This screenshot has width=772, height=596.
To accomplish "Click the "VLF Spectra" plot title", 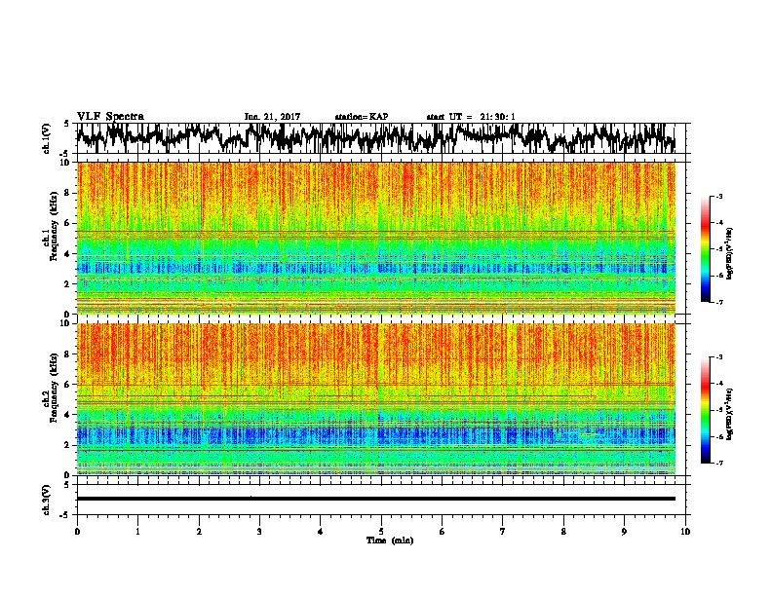I will [x=110, y=117].
